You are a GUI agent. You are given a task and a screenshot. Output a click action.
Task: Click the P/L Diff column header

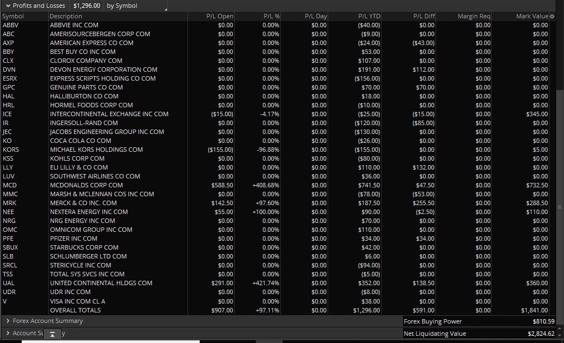(424, 16)
